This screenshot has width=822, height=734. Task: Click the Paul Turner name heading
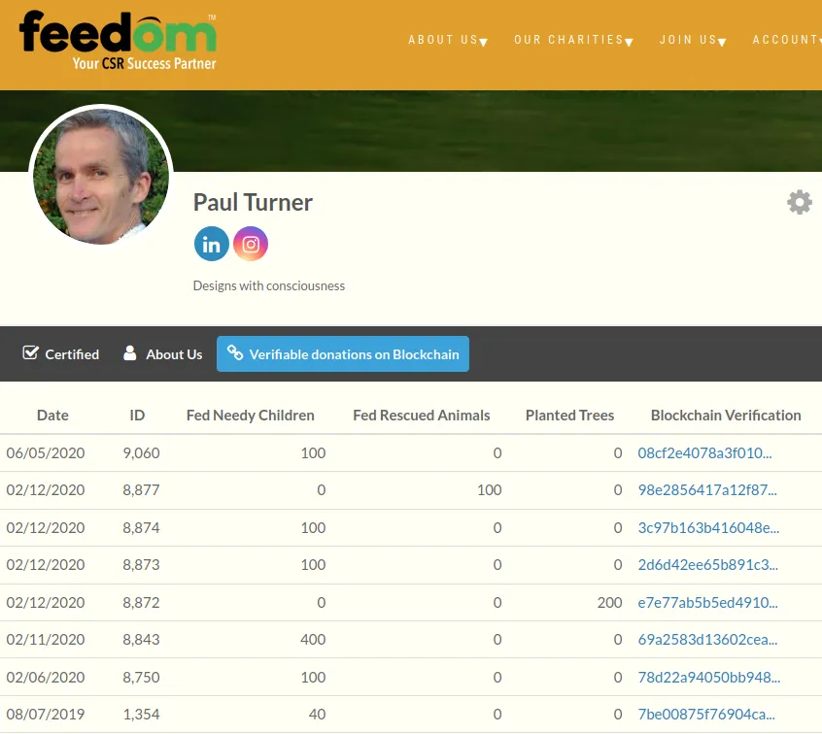coord(253,203)
